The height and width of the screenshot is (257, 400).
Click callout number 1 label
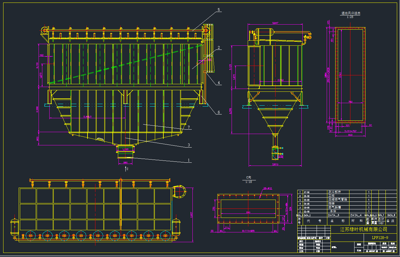pos(189,160)
